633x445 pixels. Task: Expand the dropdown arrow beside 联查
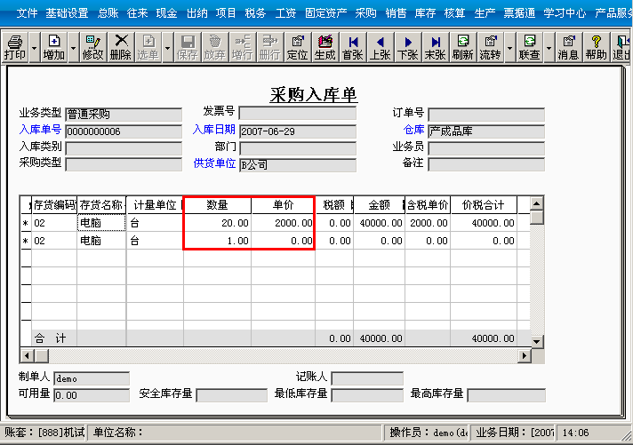click(x=549, y=48)
